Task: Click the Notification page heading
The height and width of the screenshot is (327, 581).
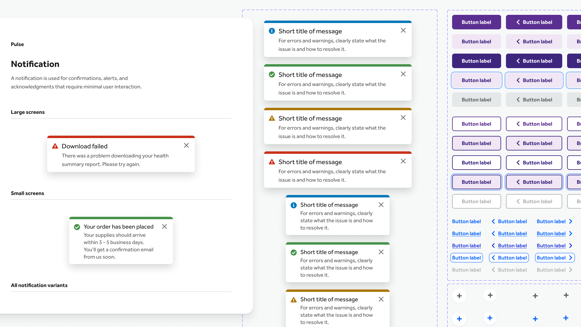Action: (x=35, y=64)
